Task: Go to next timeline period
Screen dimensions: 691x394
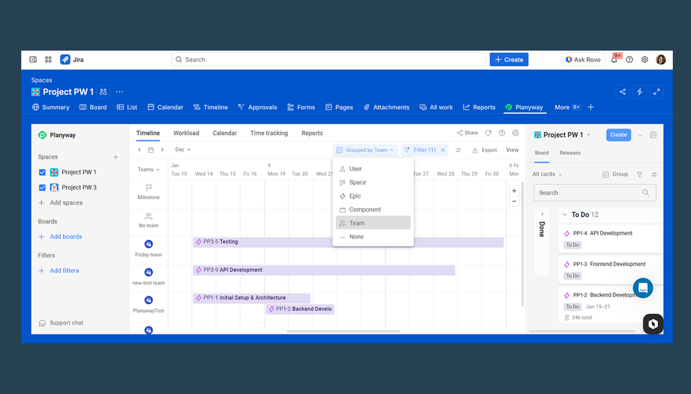Action: pyautogui.click(x=162, y=150)
